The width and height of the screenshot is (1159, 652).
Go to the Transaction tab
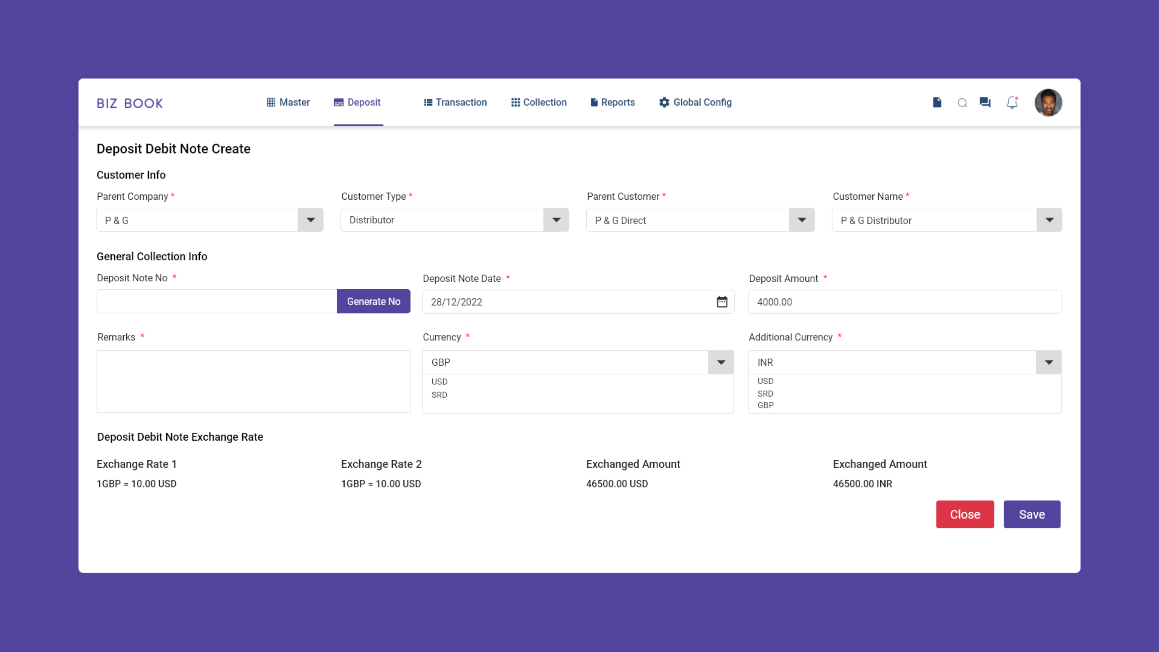click(455, 102)
